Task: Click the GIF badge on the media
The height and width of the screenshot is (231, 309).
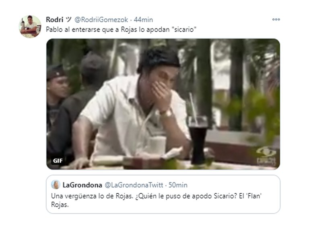Action: (58, 161)
